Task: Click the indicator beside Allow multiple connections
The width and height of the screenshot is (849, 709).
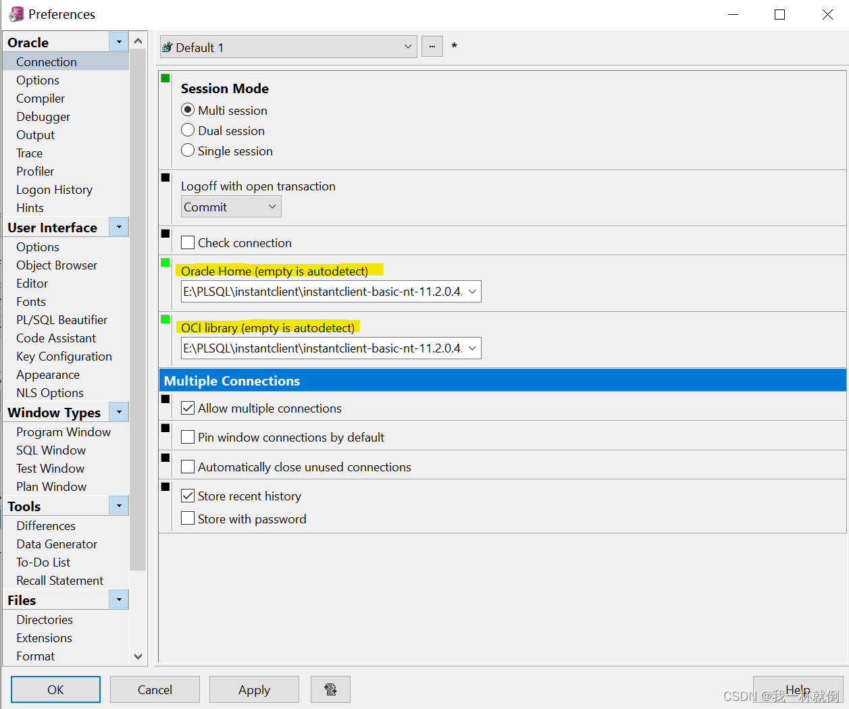Action: pyautogui.click(x=165, y=398)
